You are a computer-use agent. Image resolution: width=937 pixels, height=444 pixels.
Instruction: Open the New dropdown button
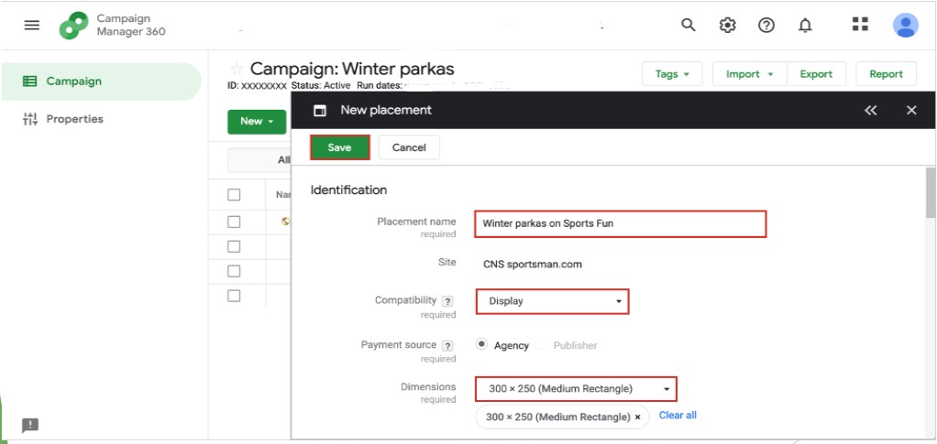coord(257,121)
